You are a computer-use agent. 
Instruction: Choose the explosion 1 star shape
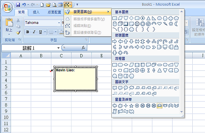114,106
